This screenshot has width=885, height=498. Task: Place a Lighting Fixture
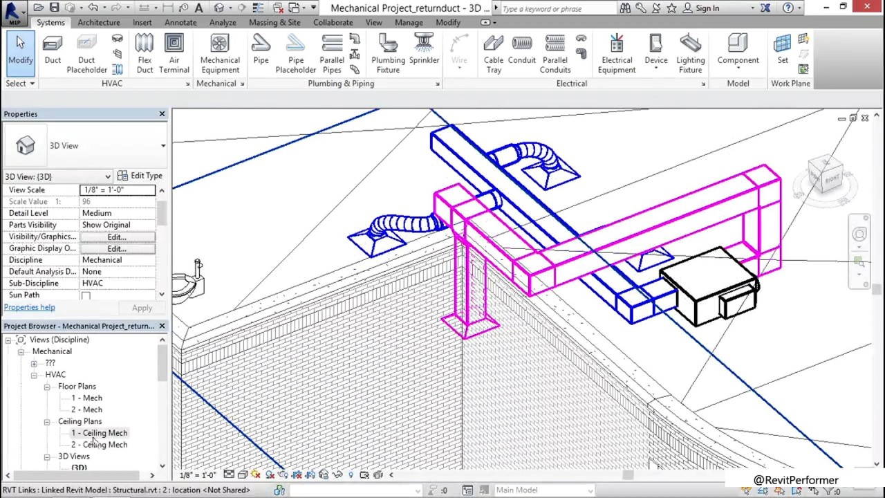tap(690, 53)
